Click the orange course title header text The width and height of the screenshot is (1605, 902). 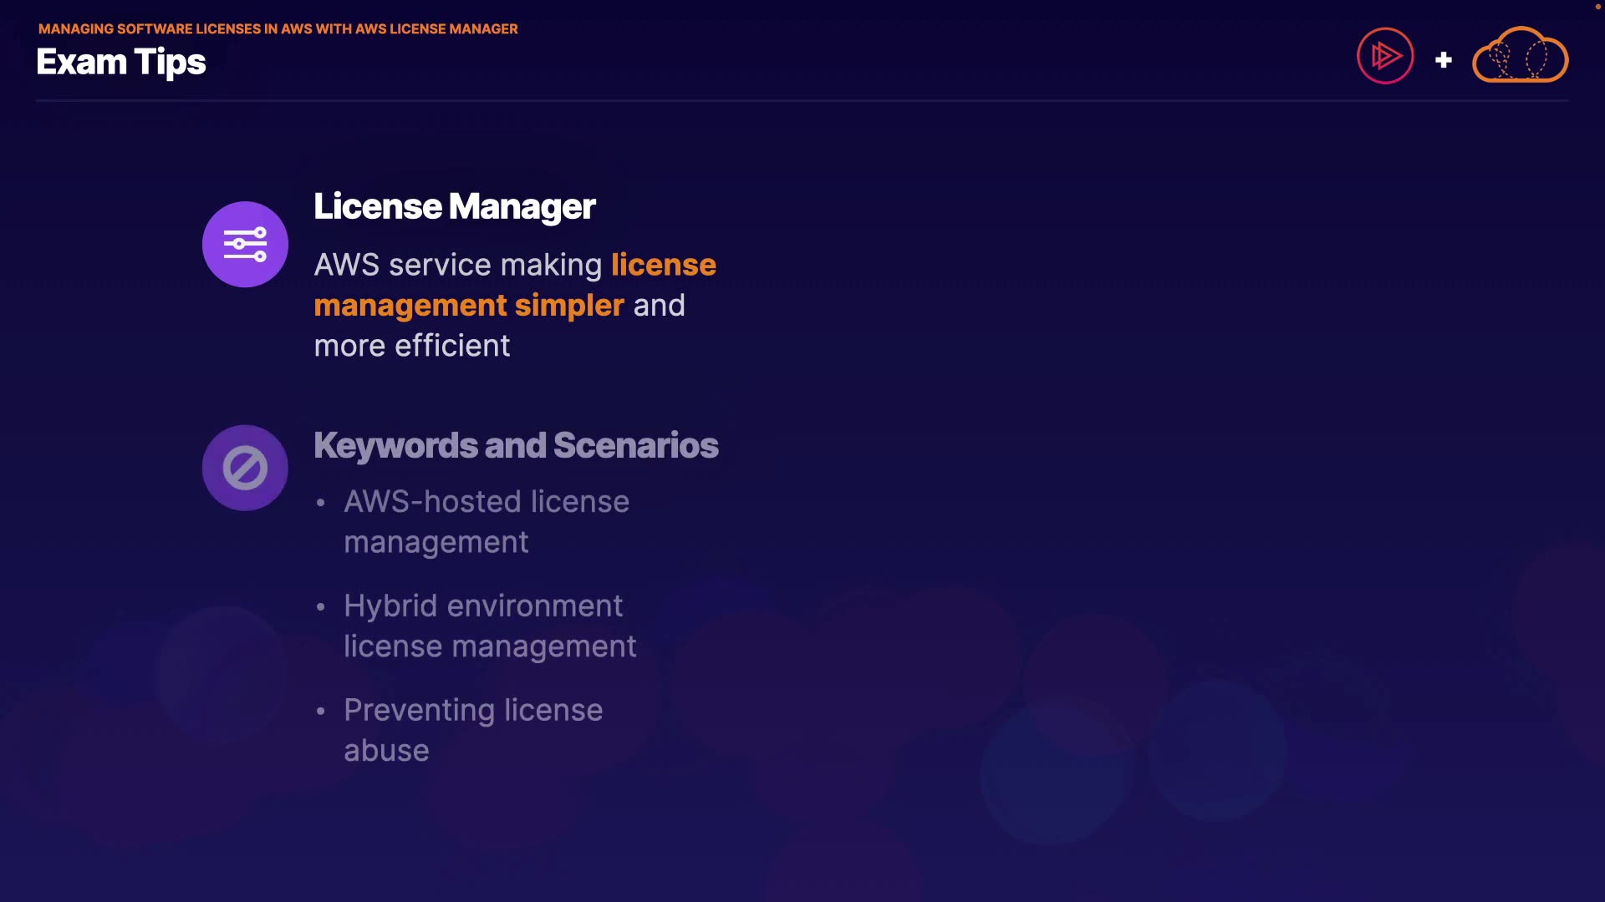(x=278, y=29)
